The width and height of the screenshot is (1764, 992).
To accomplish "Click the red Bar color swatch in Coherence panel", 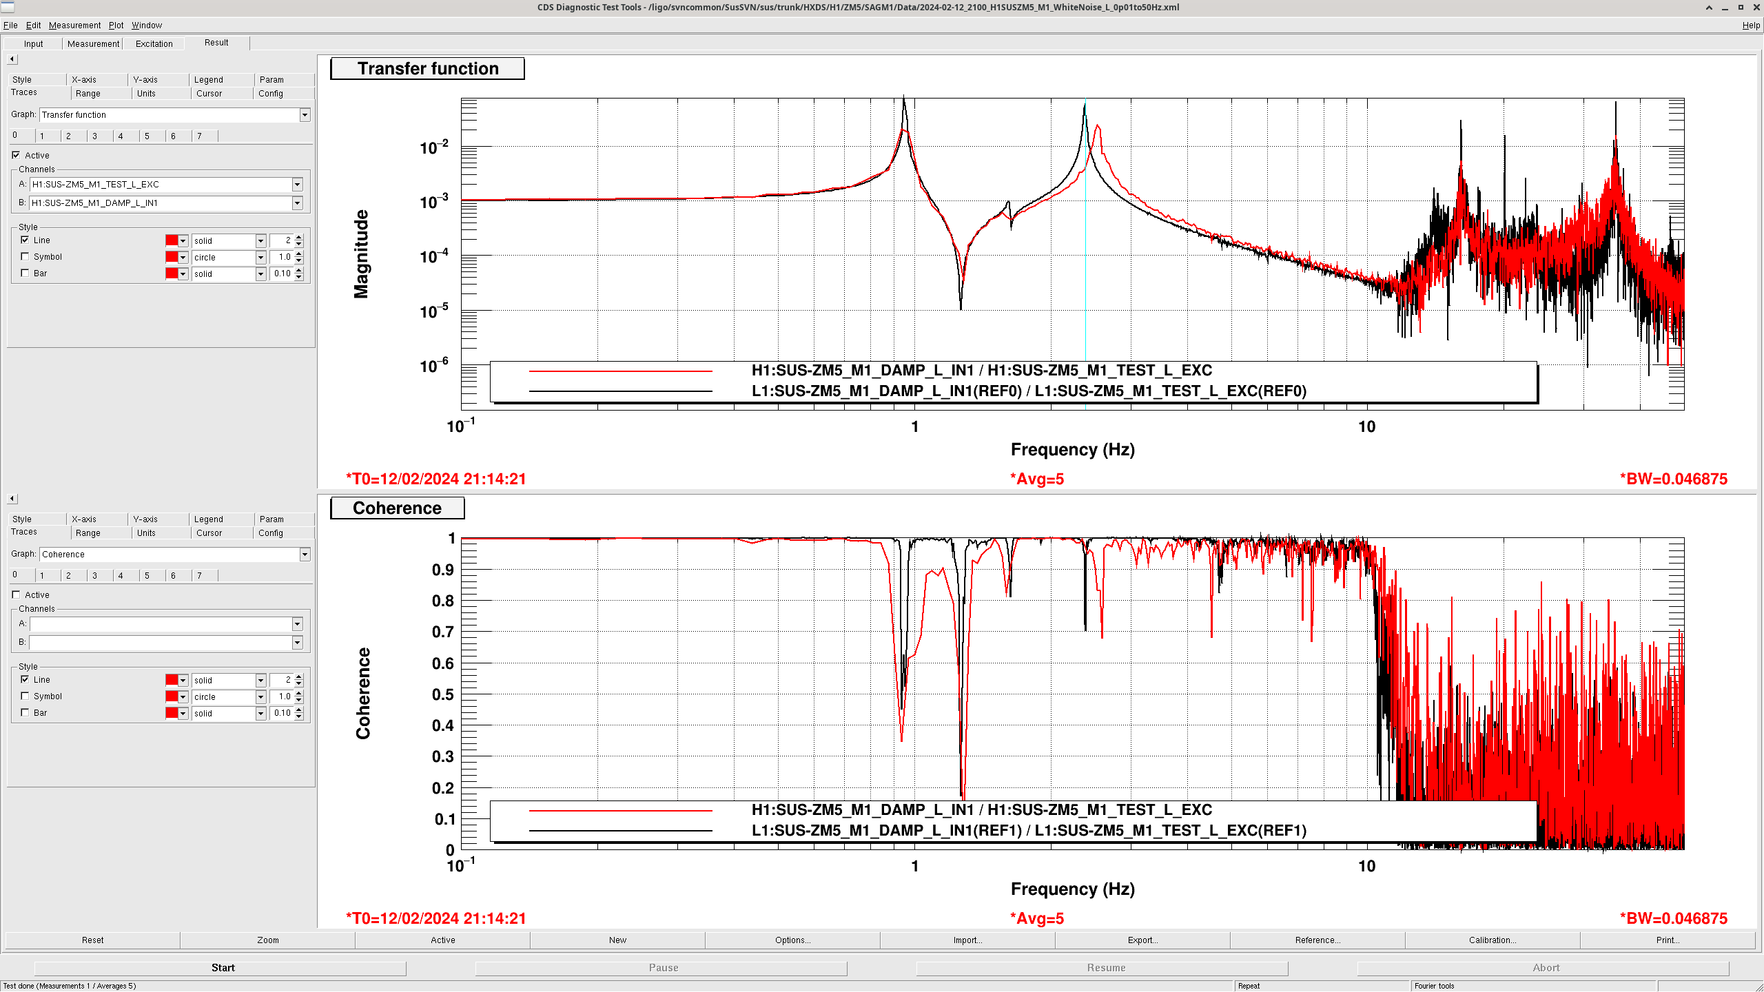I will click(x=172, y=713).
